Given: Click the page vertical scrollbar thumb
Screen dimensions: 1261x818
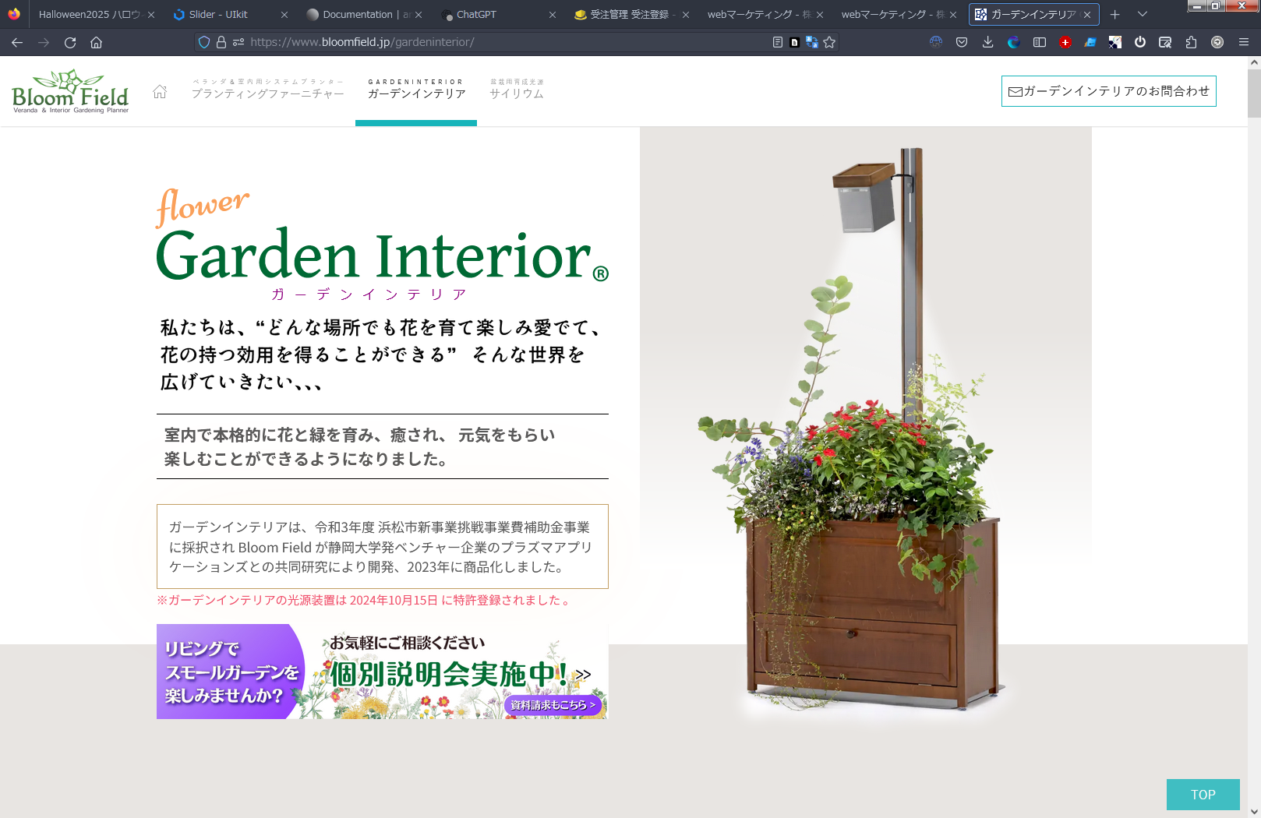Looking at the screenshot, I should click(1253, 93).
